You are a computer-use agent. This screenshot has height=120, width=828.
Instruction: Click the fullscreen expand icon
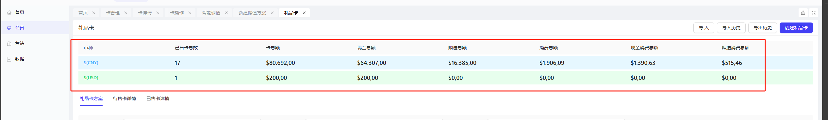tap(814, 13)
